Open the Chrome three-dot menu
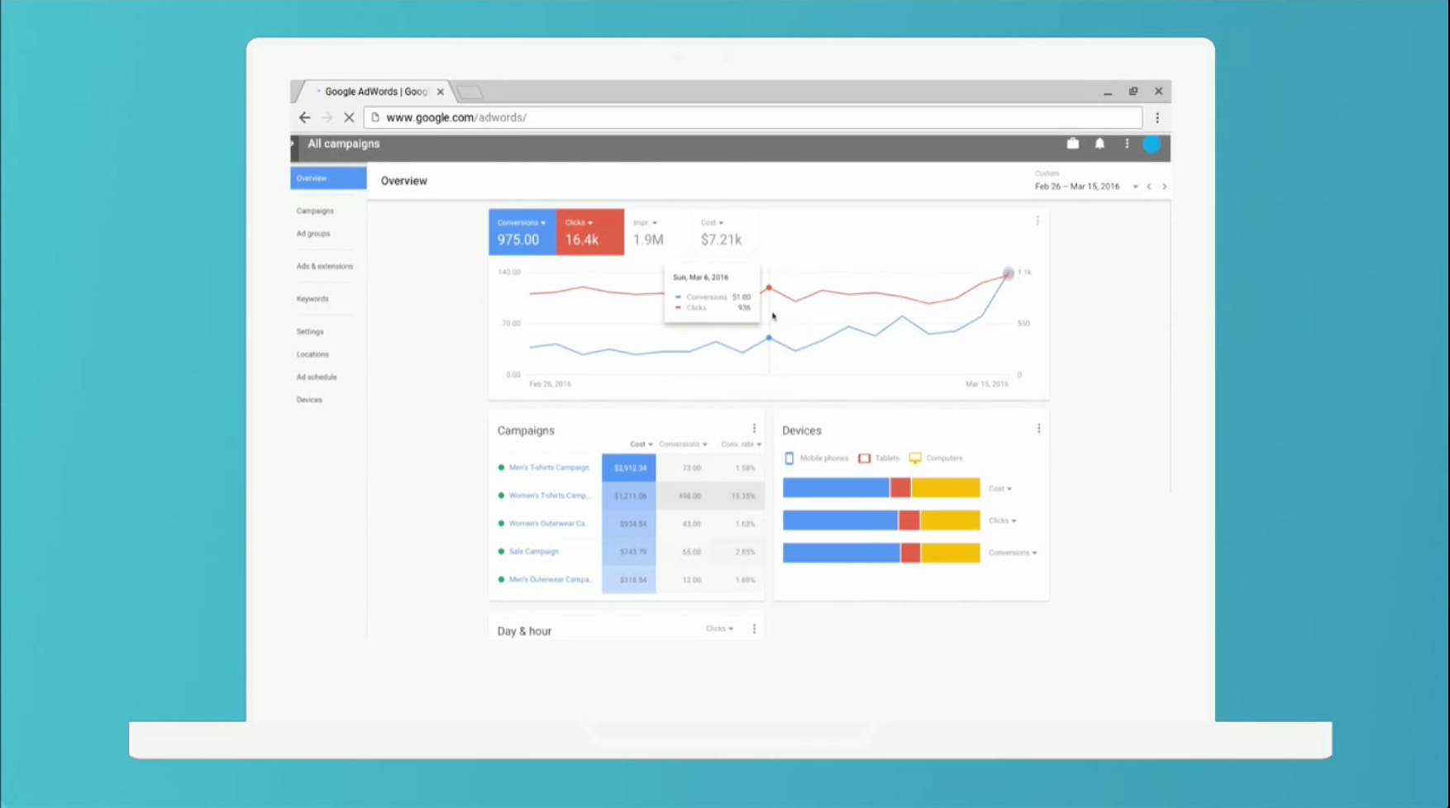1450x808 pixels. (x=1157, y=117)
